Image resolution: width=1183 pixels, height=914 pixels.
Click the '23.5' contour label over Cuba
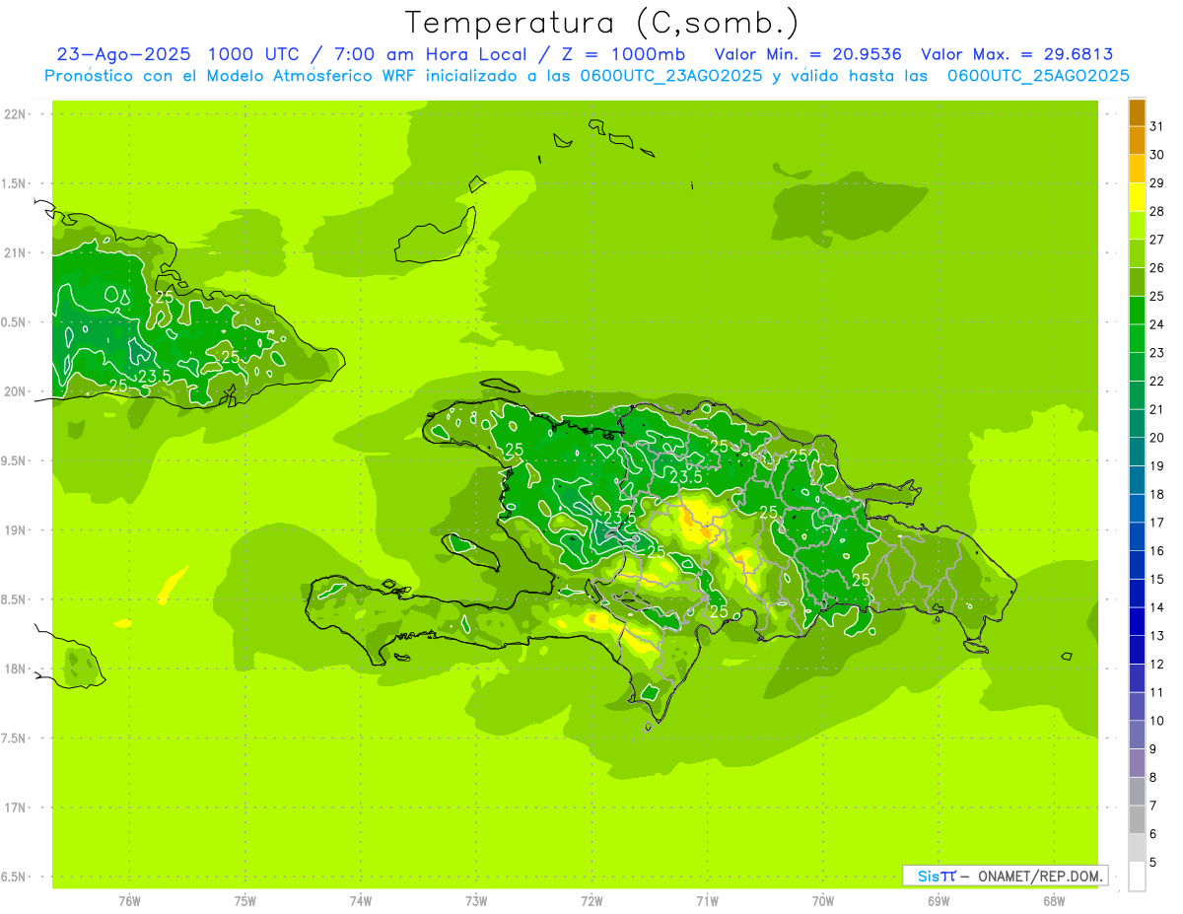click(155, 377)
